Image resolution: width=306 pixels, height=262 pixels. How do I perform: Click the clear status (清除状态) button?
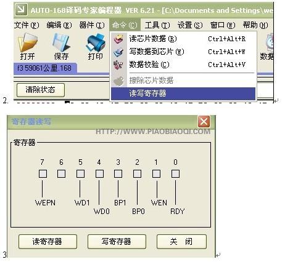coord(41,90)
